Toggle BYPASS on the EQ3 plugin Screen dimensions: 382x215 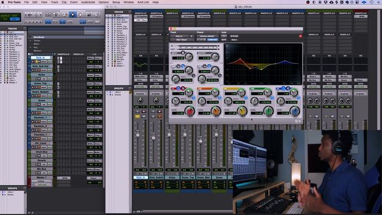point(234,36)
